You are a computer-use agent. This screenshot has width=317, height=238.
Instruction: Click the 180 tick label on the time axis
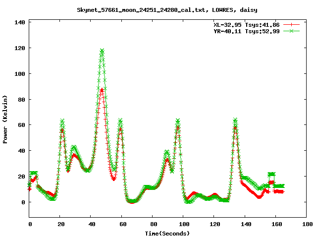[x=308, y=224]
